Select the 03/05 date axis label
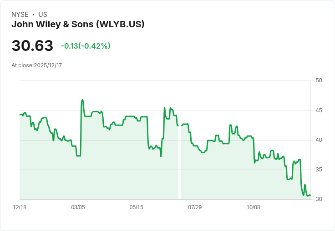 click(78, 207)
